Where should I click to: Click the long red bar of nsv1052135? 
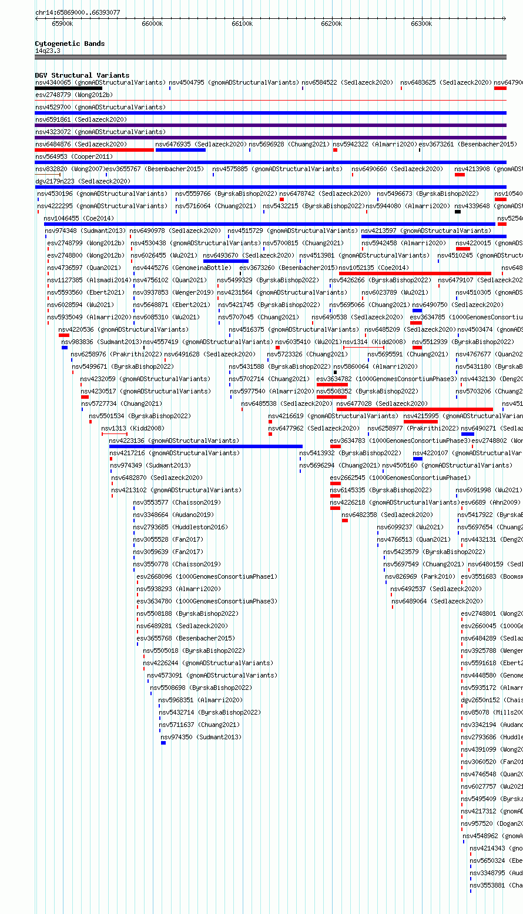[415, 273]
